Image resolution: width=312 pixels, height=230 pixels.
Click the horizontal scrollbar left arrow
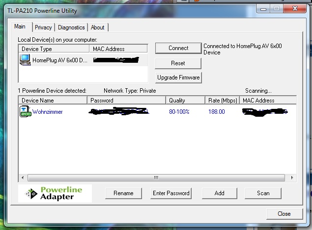[x=23, y=178]
